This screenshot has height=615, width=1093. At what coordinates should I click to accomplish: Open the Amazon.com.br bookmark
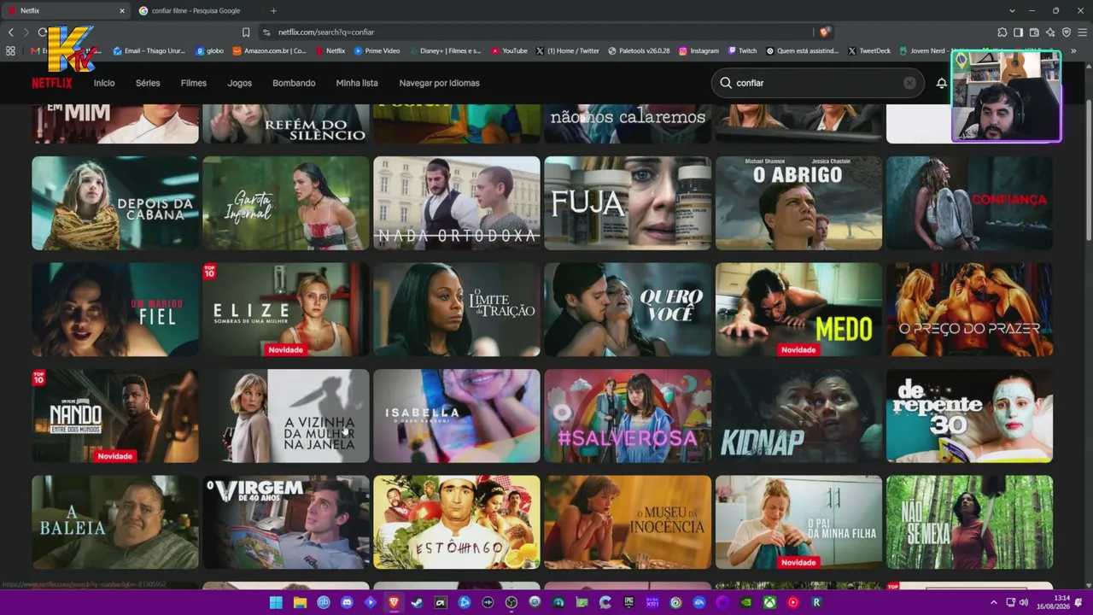(270, 51)
